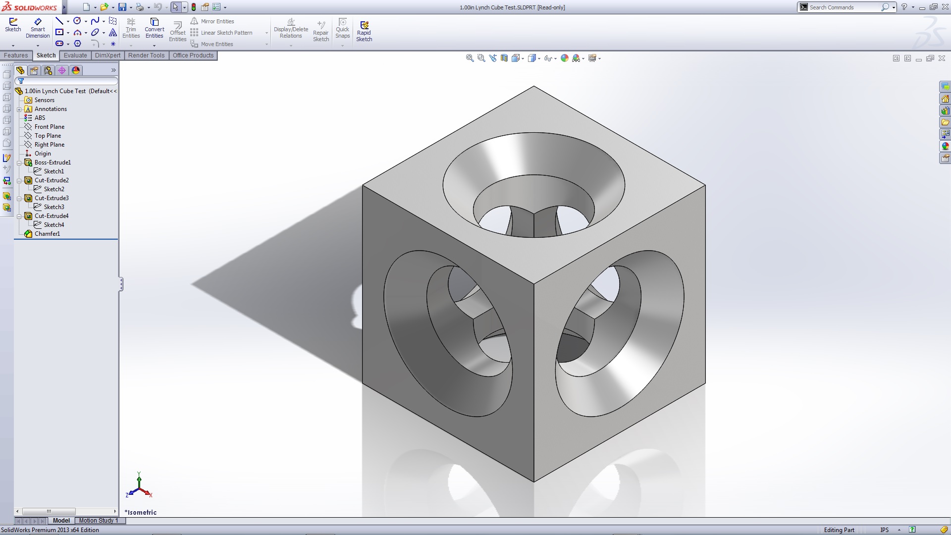
Task: Open the Hide/Show Items dropdown arrow
Action: point(555,58)
